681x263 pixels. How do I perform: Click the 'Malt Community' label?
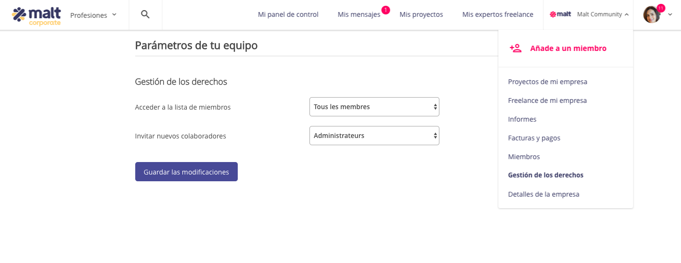599,14
